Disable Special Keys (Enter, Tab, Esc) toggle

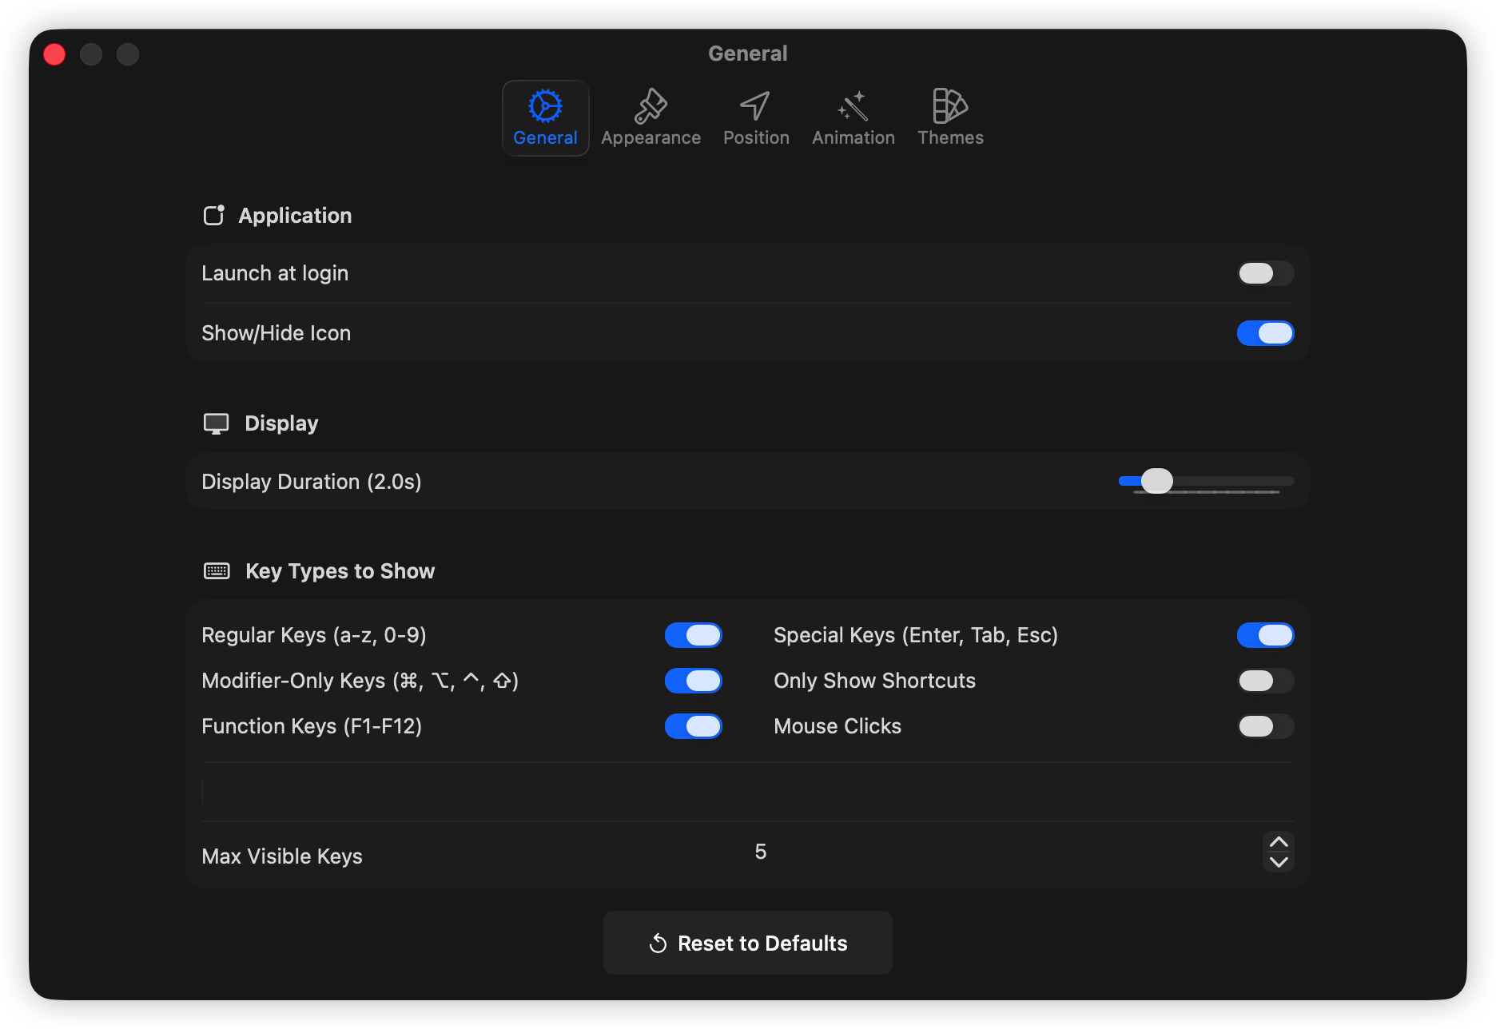pyautogui.click(x=1265, y=635)
